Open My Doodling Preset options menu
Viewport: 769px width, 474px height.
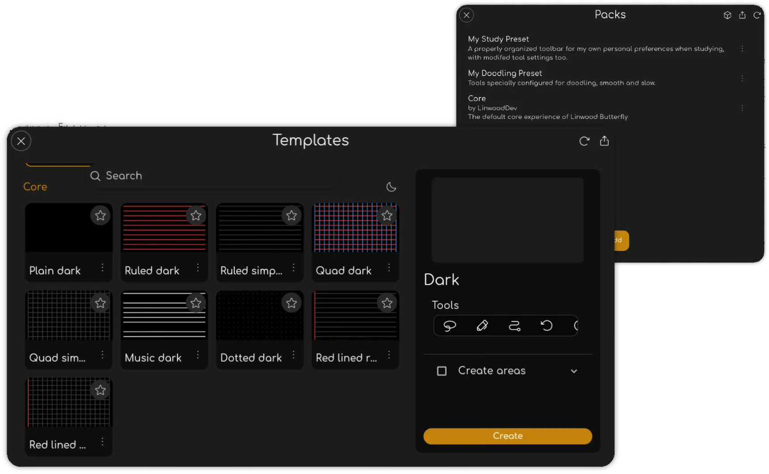(742, 78)
